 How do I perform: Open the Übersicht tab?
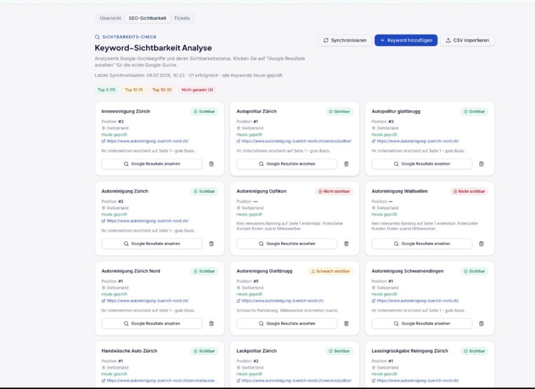click(110, 18)
